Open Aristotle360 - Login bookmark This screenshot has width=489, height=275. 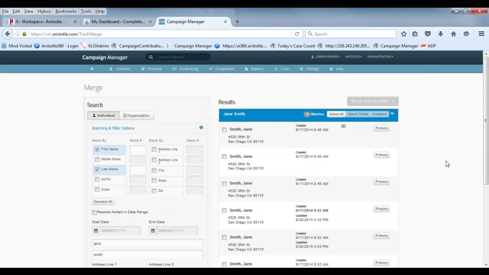click(56, 46)
